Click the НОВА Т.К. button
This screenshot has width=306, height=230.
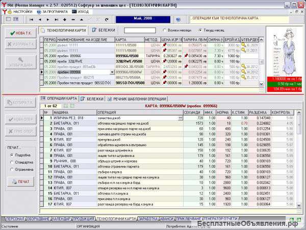click(21, 33)
